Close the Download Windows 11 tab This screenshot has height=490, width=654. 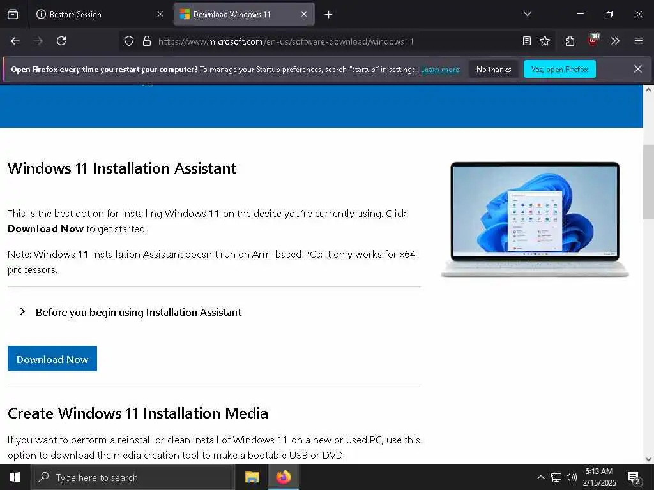click(304, 14)
